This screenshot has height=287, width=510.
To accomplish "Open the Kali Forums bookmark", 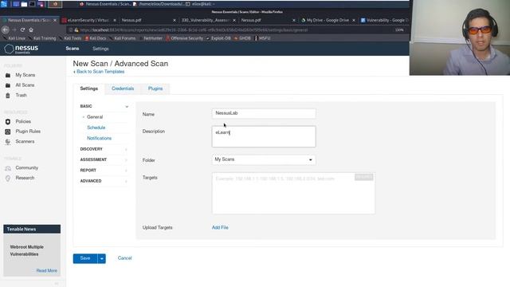I will click(122, 38).
